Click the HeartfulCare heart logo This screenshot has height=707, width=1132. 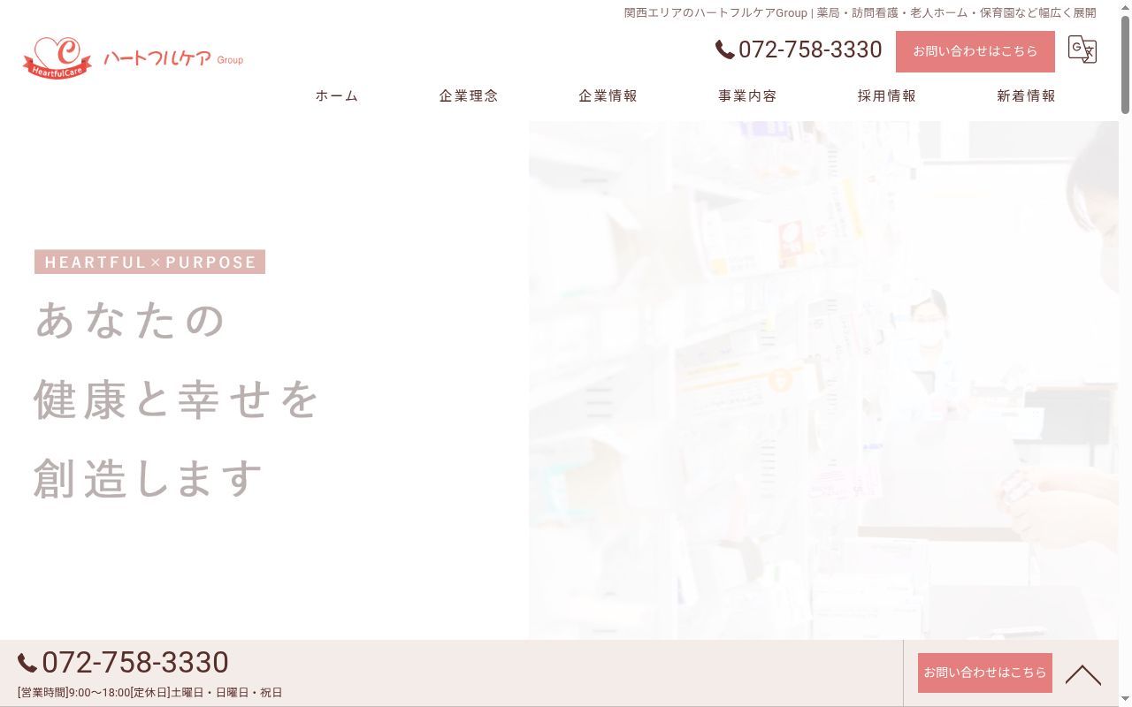pos(57,58)
